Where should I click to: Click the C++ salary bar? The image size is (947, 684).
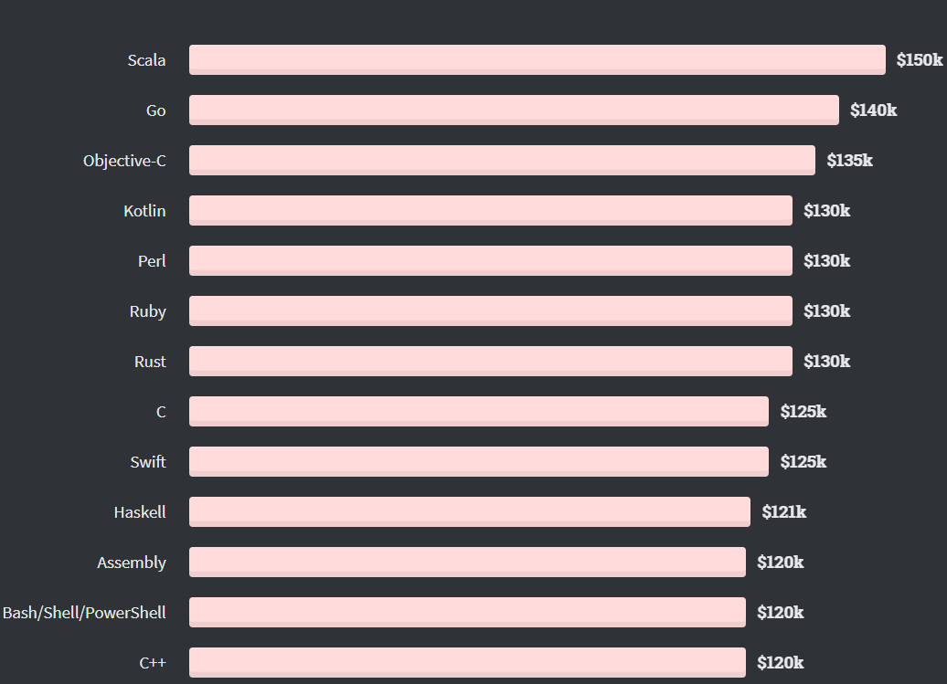[x=467, y=663]
